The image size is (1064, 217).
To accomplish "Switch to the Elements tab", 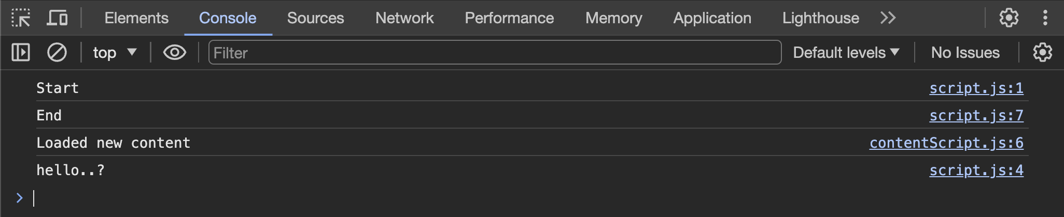I will click(x=136, y=18).
